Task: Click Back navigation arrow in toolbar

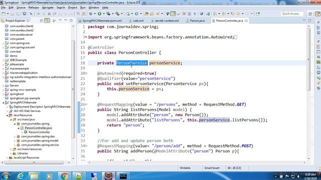Action: pyautogui.click(x=238, y=13)
